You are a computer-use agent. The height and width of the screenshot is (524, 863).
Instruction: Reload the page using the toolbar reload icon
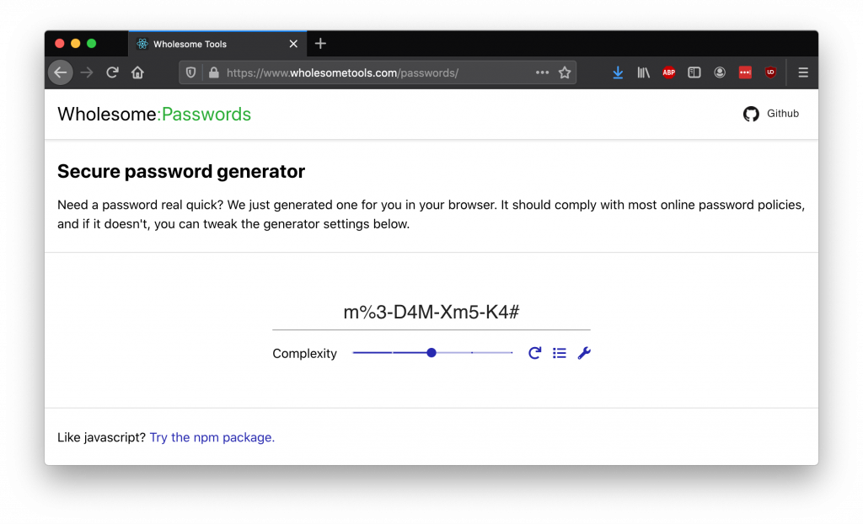click(x=112, y=72)
